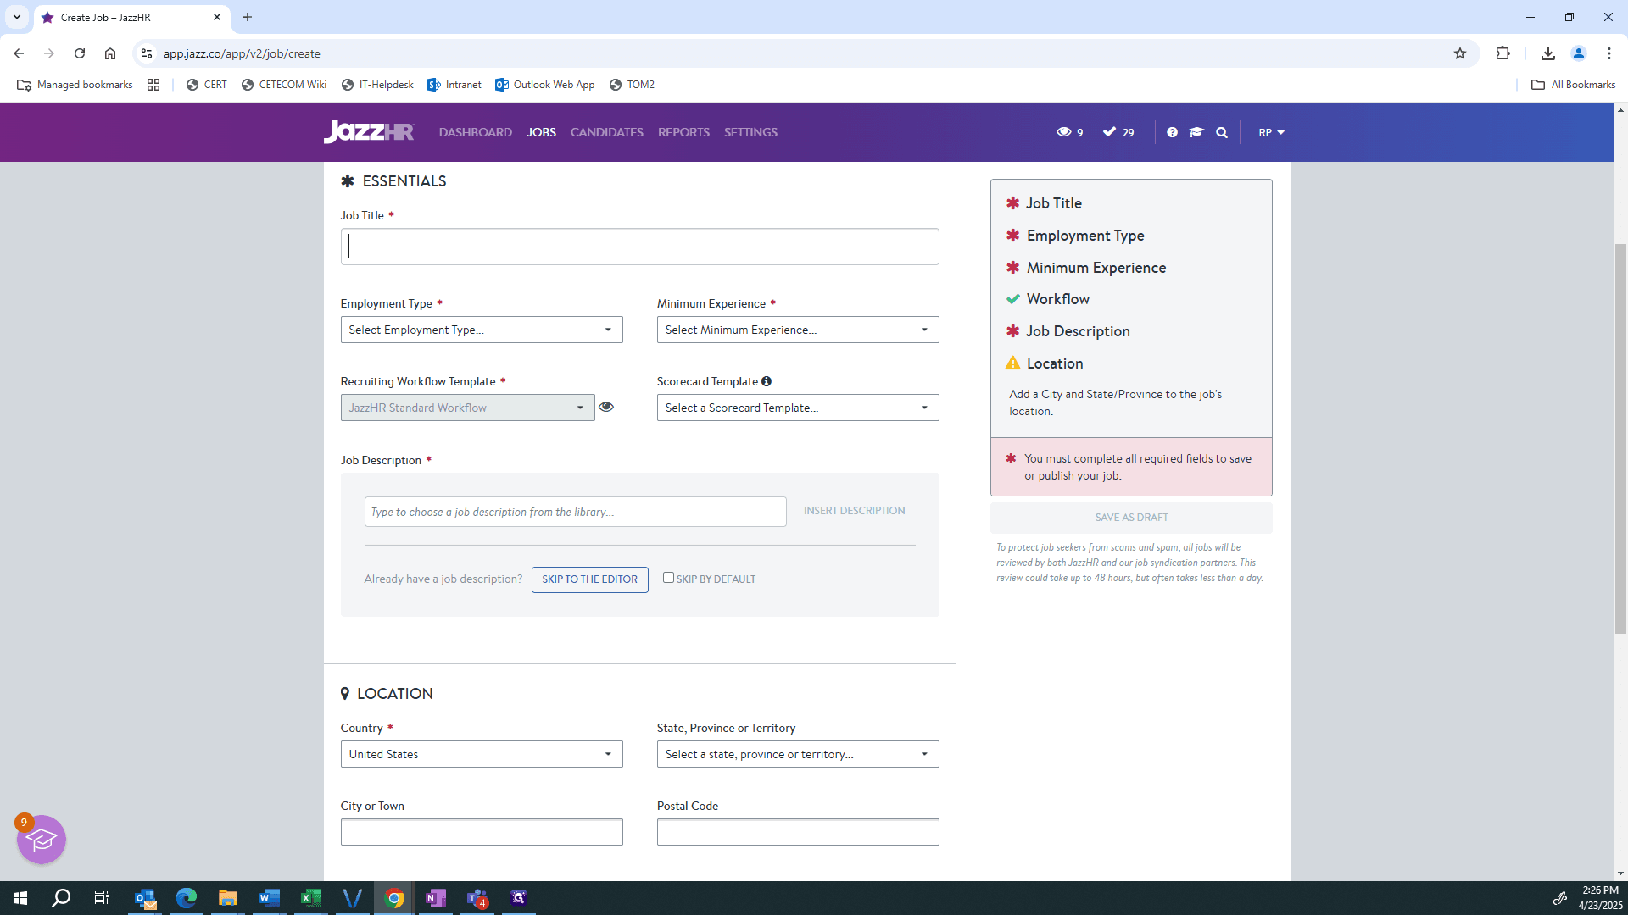Select a state, province or territory dropdown

(798, 754)
